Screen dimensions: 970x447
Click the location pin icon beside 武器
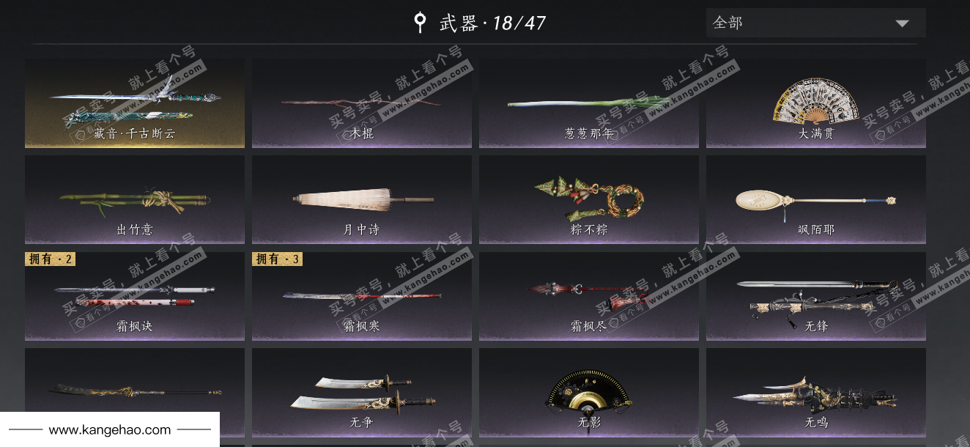click(420, 22)
